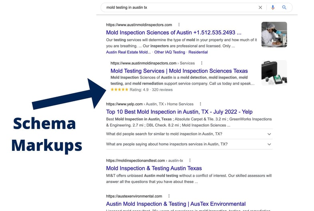The height and width of the screenshot is (211, 314).
Task: Click the mold testing kit case thumbnail
Action: tap(274, 73)
